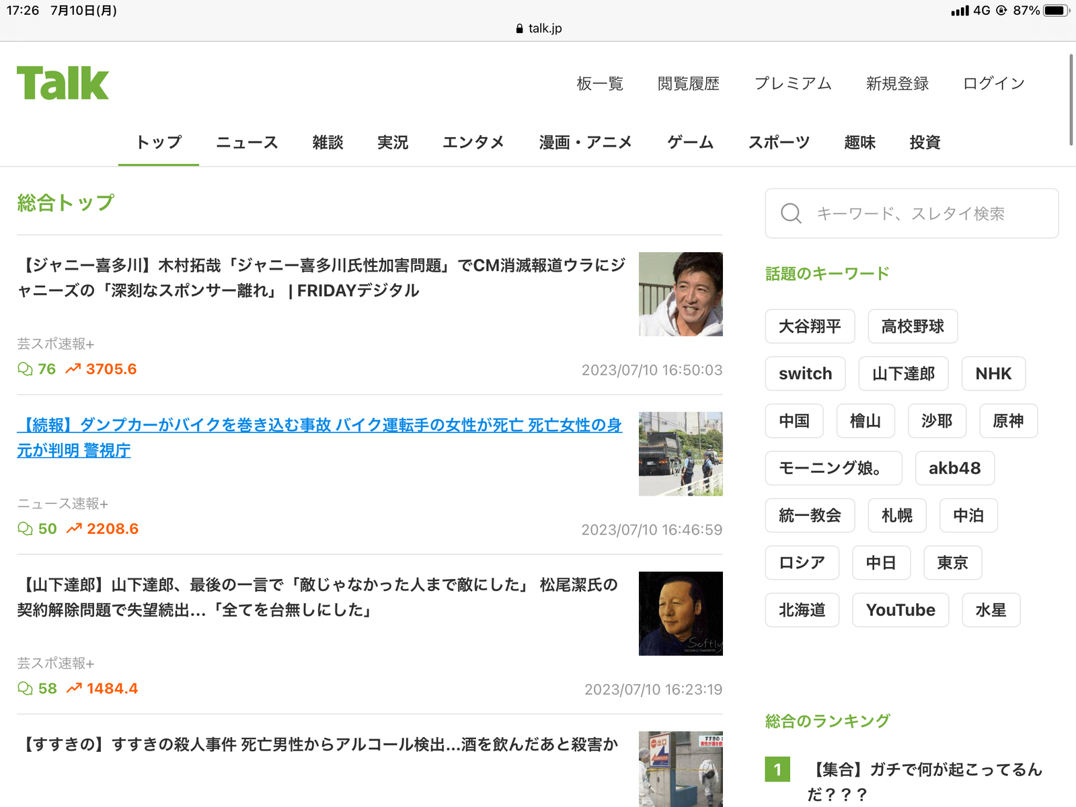Open the エンタメ tab
The image size is (1076, 807).
click(x=473, y=143)
